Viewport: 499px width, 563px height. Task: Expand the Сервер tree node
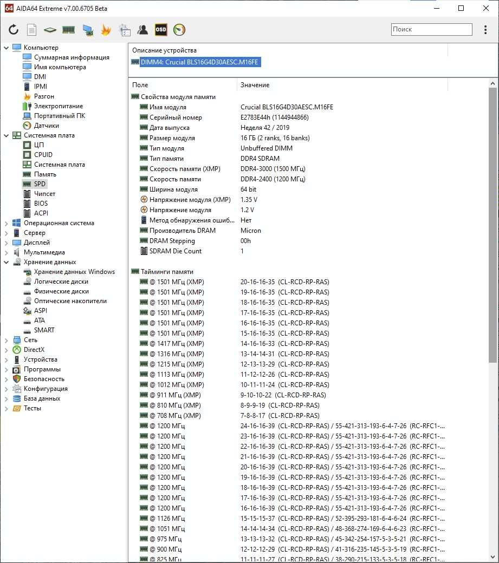pyautogui.click(x=6, y=233)
